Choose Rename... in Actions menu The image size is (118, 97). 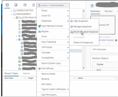[53, 79]
